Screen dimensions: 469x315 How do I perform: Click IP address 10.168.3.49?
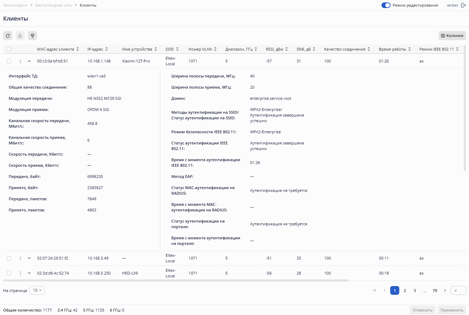98,258
